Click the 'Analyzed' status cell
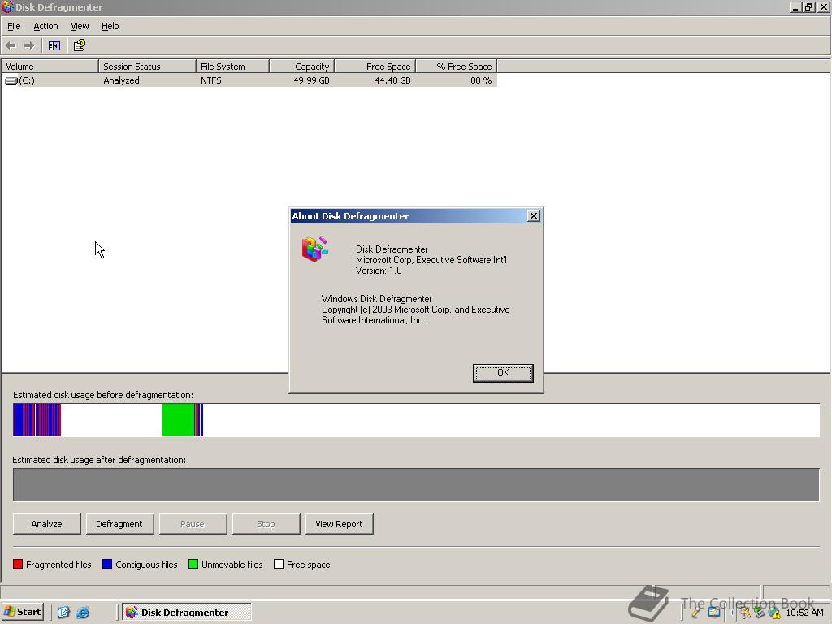This screenshot has height=624, width=832. pyautogui.click(x=122, y=80)
